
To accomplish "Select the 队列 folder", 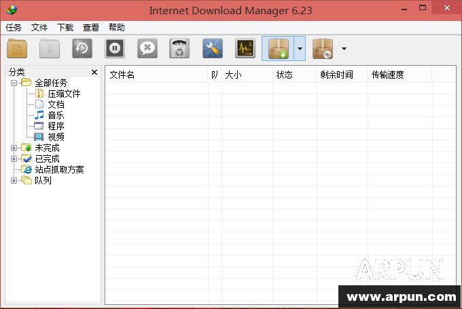I will click(43, 180).
